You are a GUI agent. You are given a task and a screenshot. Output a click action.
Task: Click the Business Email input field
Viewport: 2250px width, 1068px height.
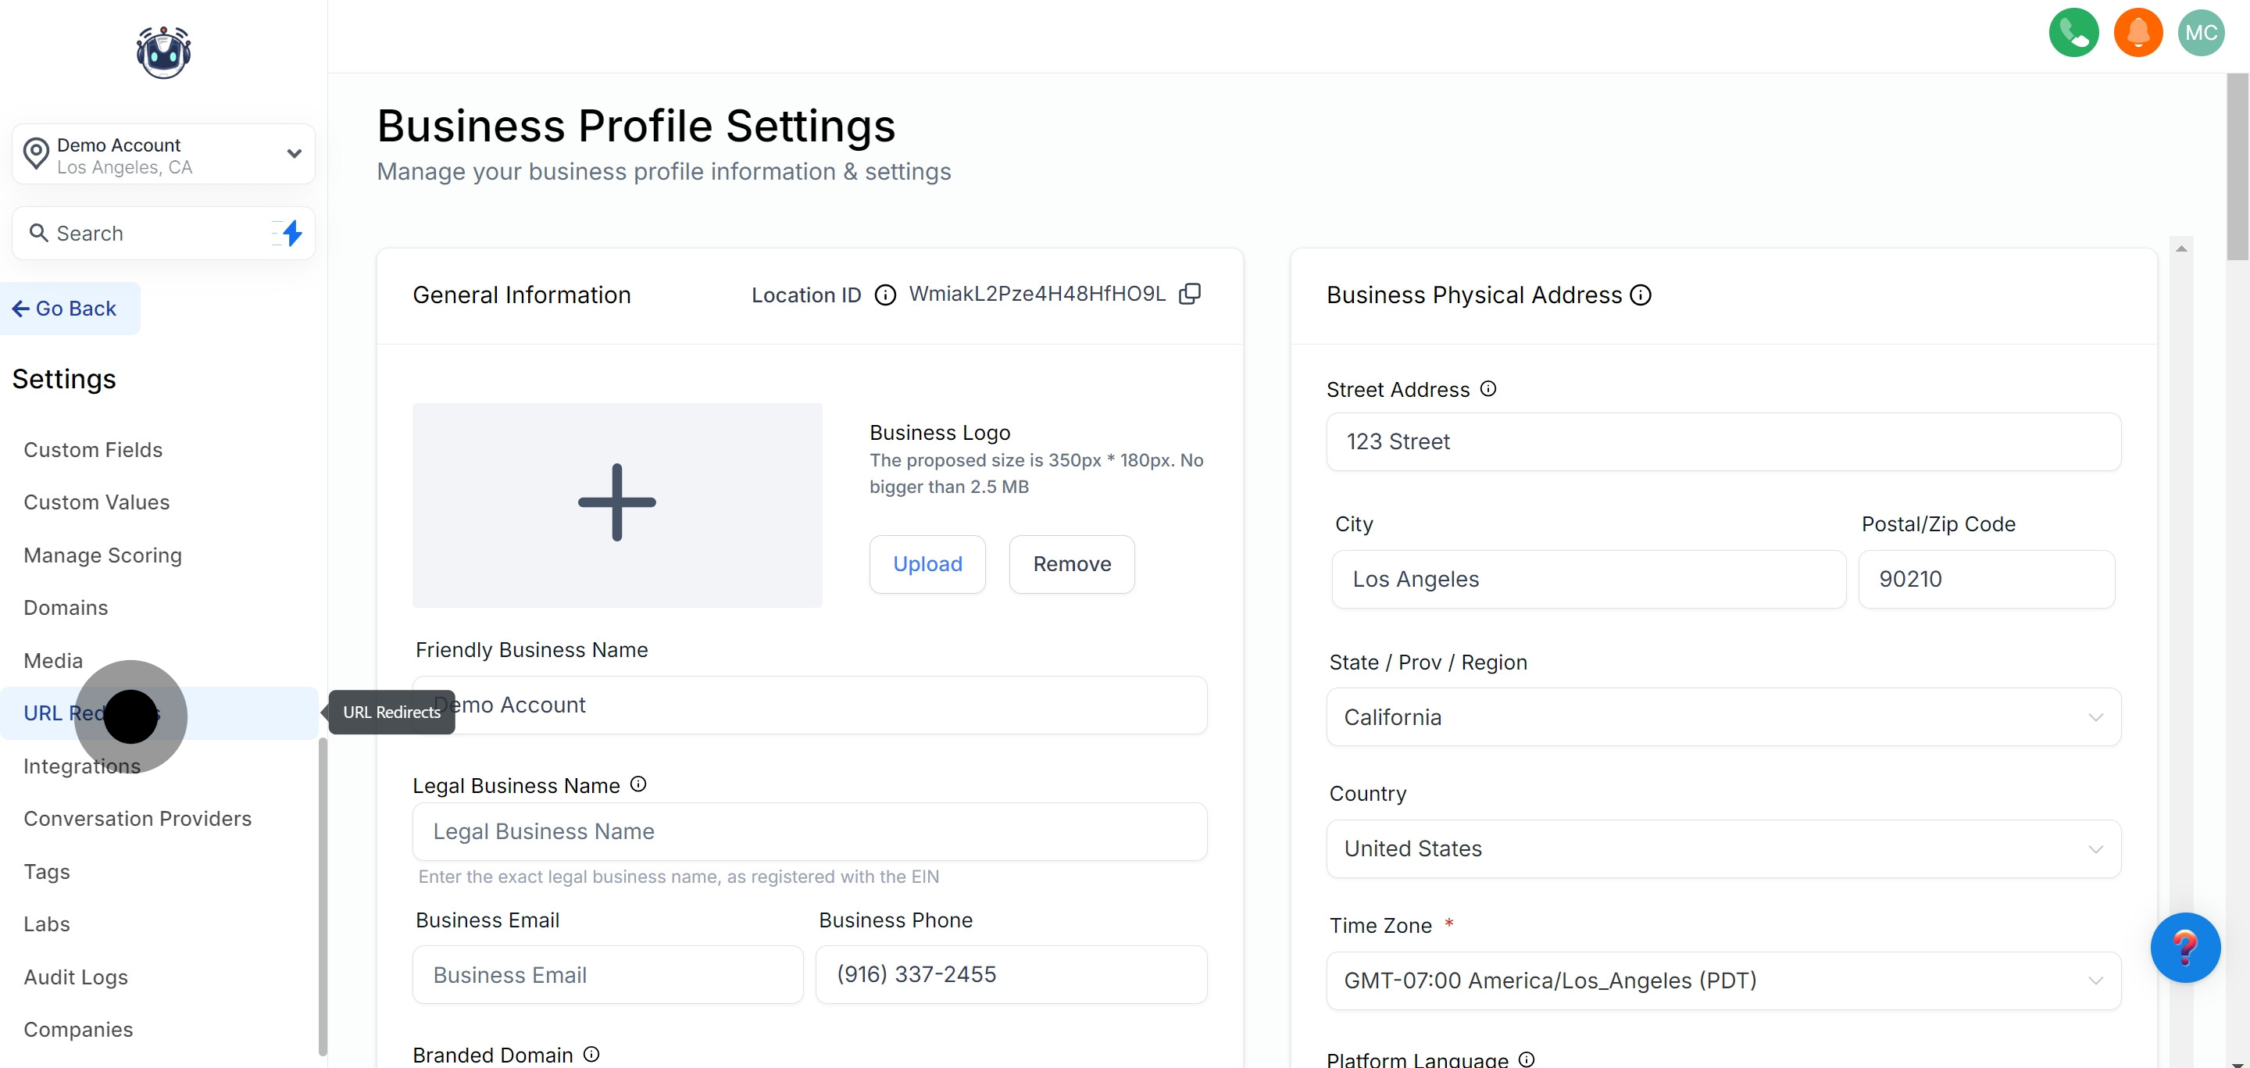click(x=607, y=974)
